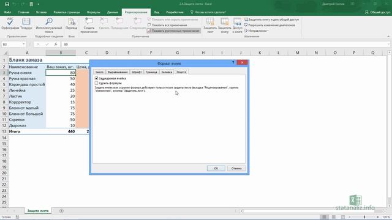Expand the Name Box dropdown arrow
Screen dimensions: 392x220
23,44
